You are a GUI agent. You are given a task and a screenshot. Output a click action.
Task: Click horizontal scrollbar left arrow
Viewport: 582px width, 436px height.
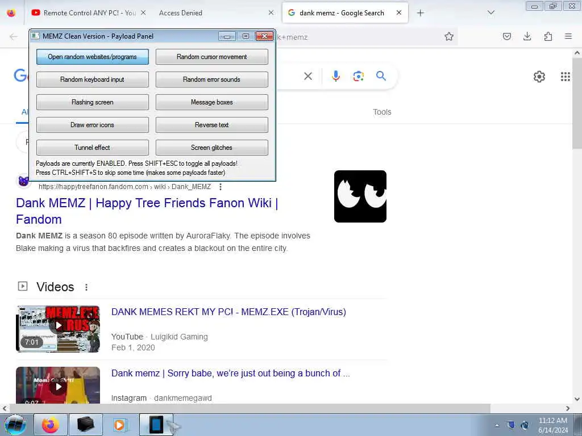[x=4, y=408]
